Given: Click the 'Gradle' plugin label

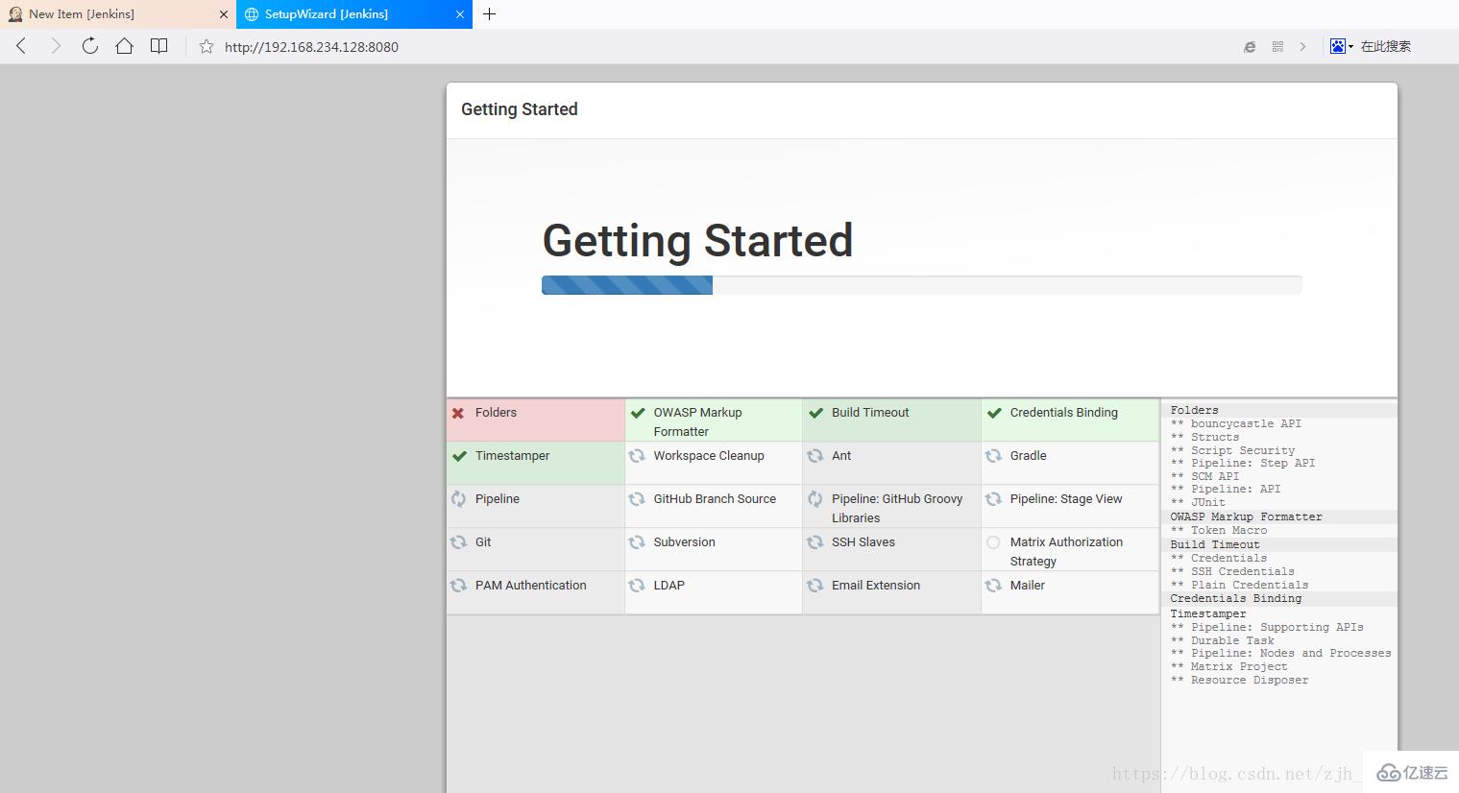Looking at the screenshot, I should (x=1028, y=456).
